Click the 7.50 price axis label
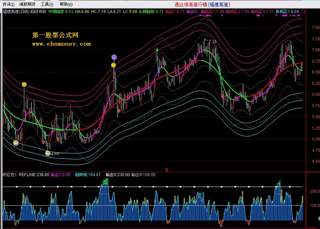 point(315,27)
